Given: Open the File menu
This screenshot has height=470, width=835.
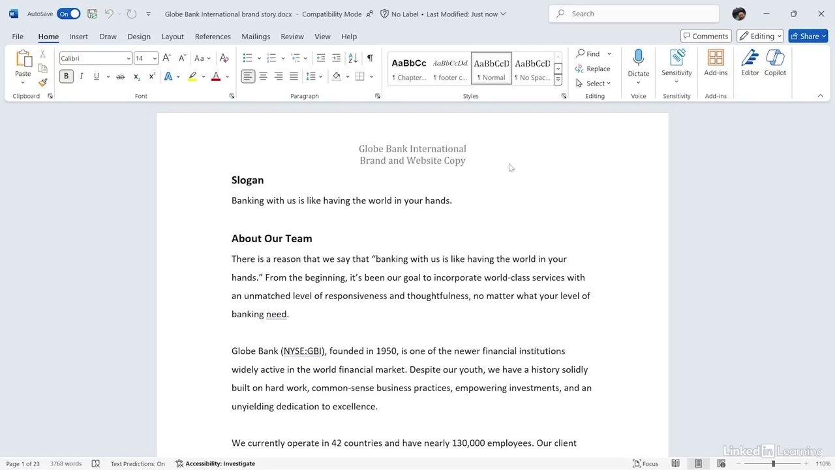Looking at the screenshot, I should [x=18, y=37].
